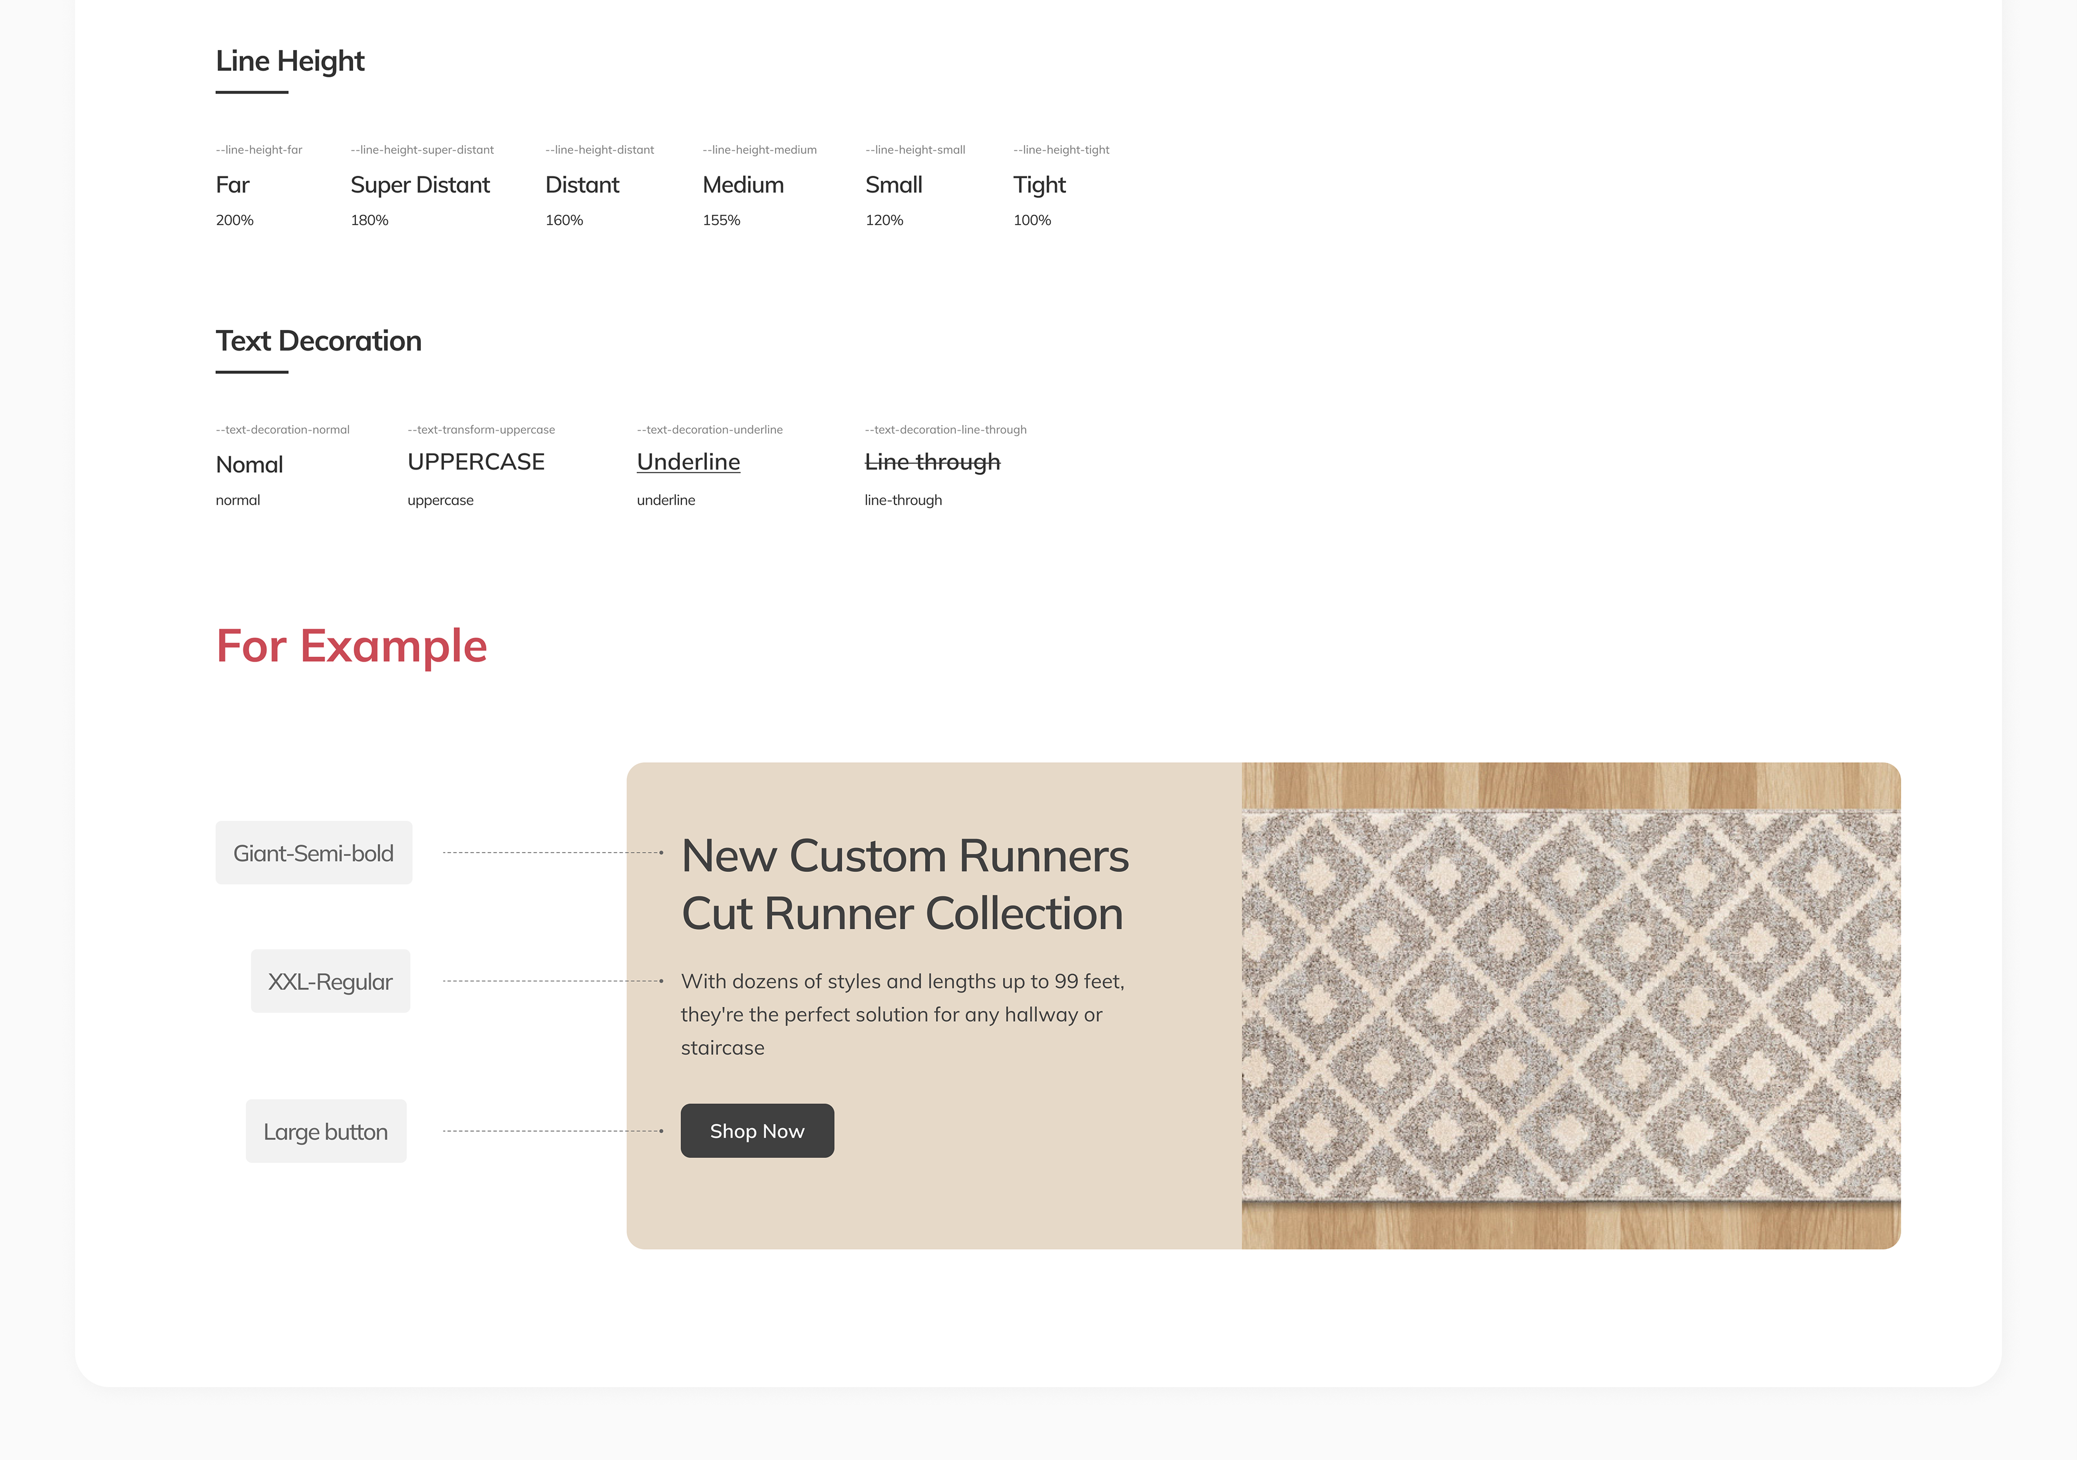The image size is (2077, 1460).
Task: Click the UPPERCASE sample text
Action: tap(476, 463)
